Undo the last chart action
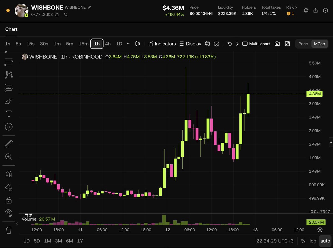Image resolution: width=333 pixels, height=248 pixels. pyautogui.click(x=229, y=44)
